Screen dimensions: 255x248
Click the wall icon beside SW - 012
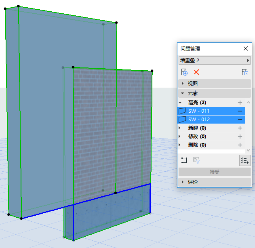click(182, 120)
